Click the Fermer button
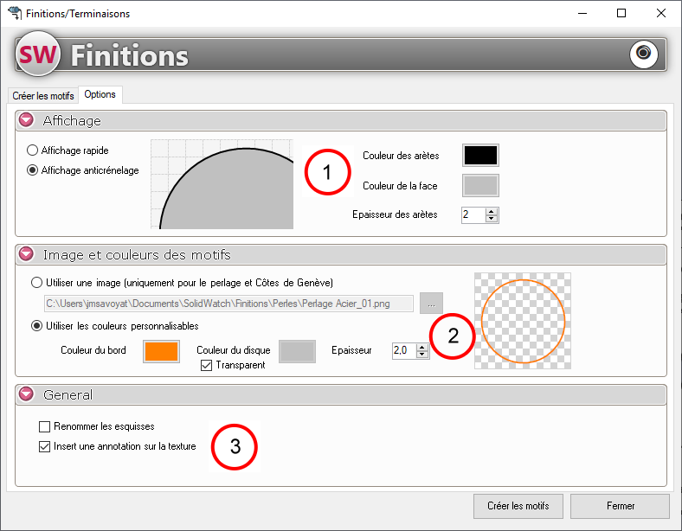 point(620,506)
